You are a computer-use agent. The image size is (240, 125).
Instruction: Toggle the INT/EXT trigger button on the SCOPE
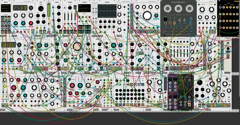(114, 27)
